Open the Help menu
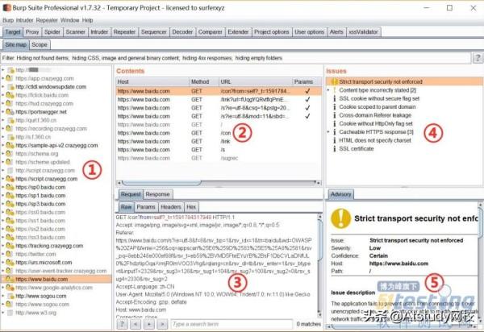The height and width of the screenshot is (332, 484). [87, 20]
